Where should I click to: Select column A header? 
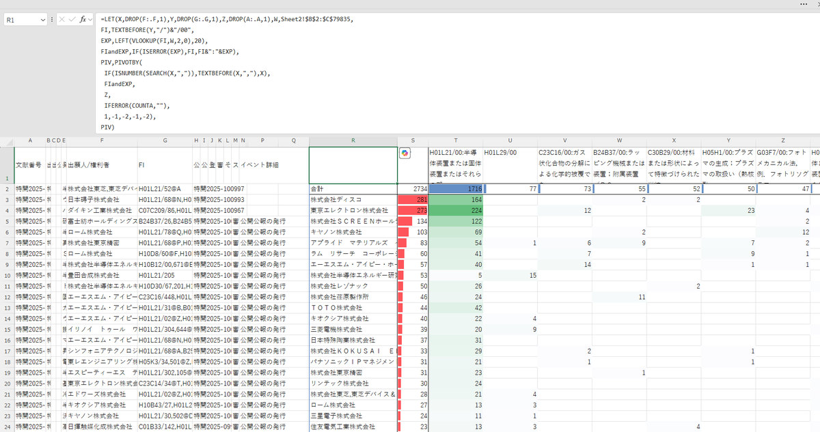(30, 141)
